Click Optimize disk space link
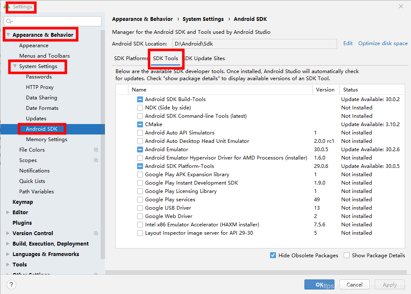The image size is (411, 294). (x=383, y=43)
